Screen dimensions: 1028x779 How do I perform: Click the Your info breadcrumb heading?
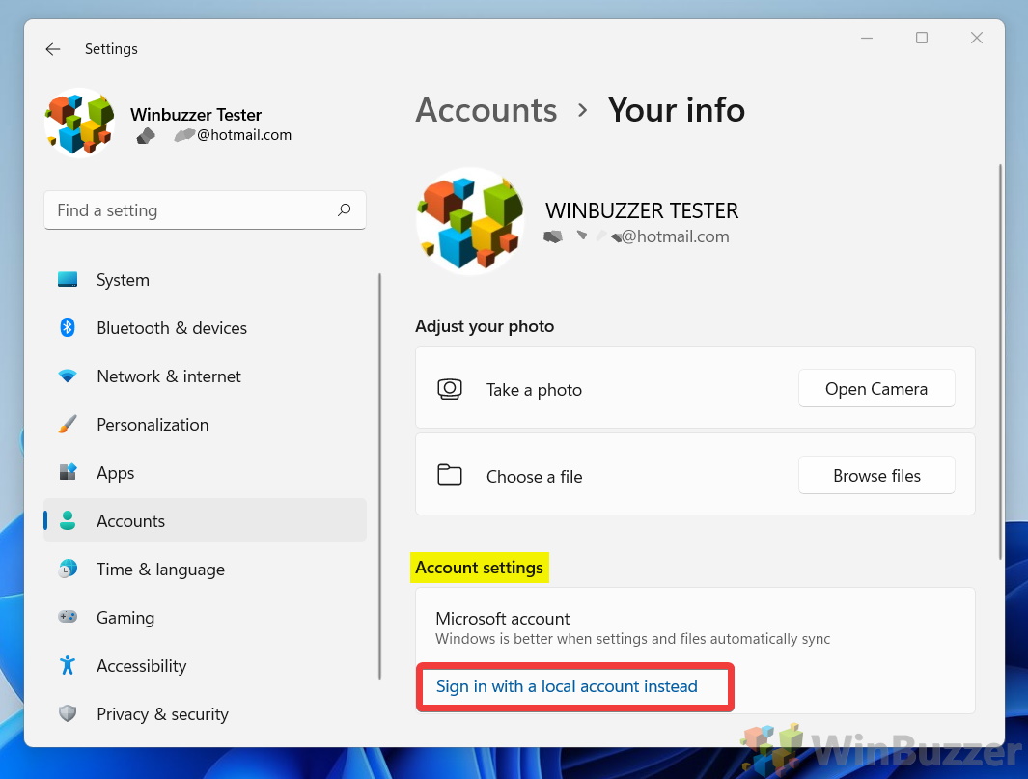tap(676, 109)
